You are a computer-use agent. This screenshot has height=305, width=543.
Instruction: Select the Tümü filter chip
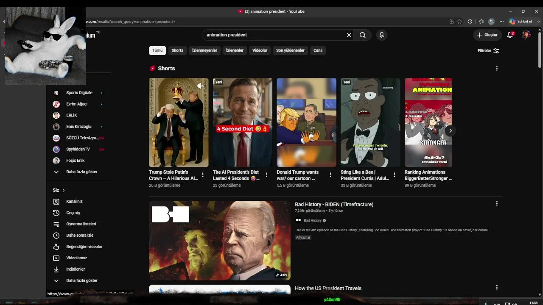click(x=157, y=50)
